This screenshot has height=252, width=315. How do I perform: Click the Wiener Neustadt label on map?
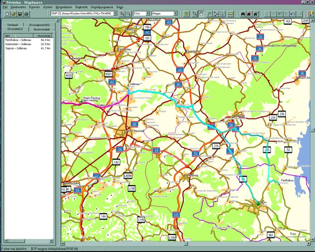point(135,131)
